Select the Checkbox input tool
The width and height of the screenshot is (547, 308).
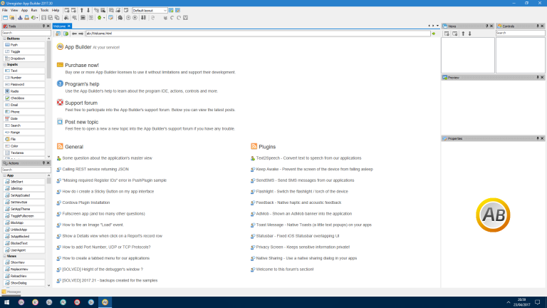tap(24, 98)
